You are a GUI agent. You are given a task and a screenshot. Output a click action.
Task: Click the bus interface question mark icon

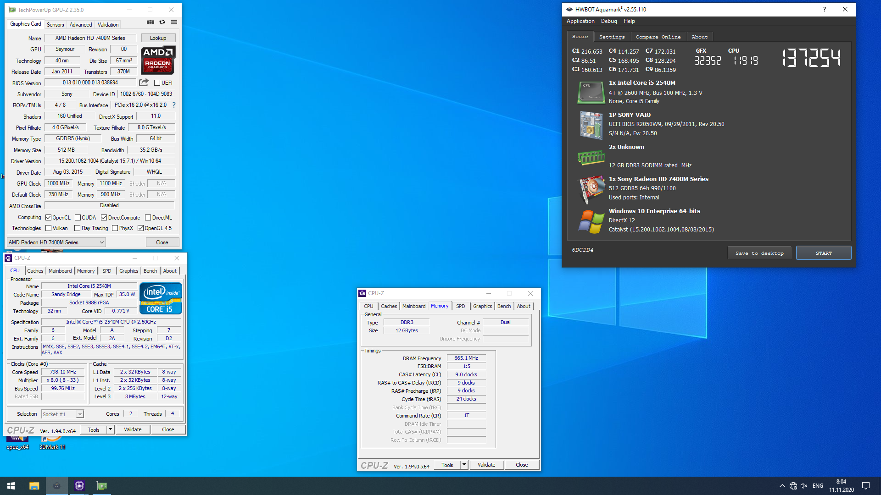[x=174, y=105]
